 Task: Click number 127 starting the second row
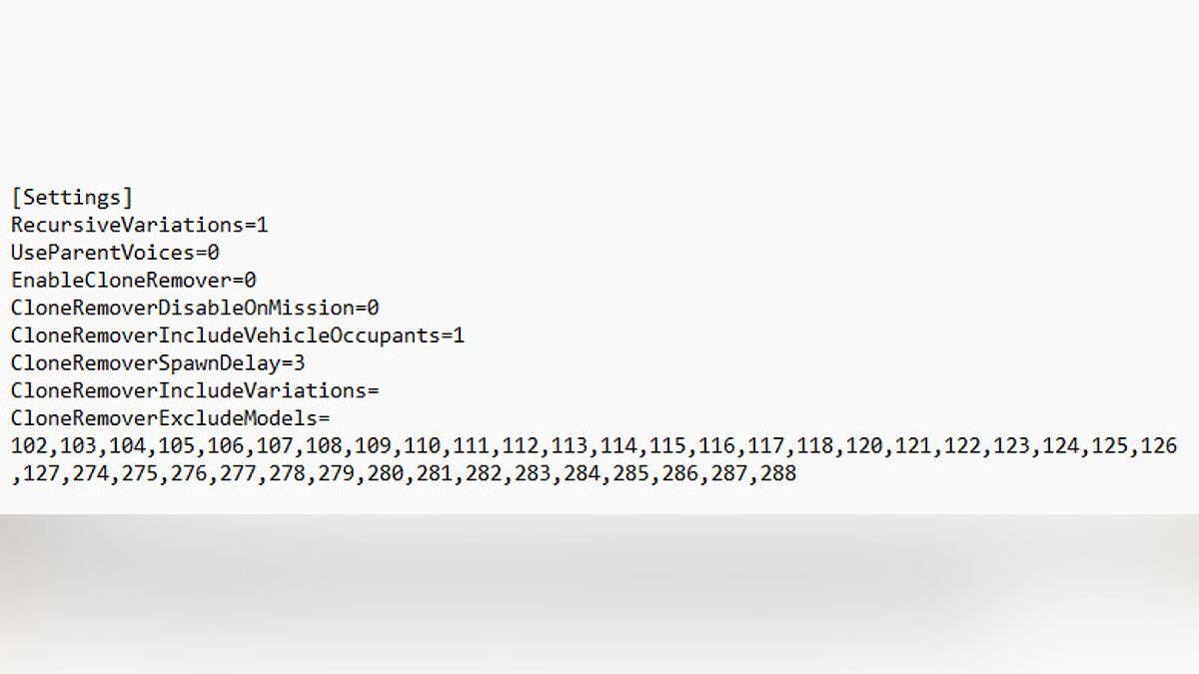[x=41, y=473]
